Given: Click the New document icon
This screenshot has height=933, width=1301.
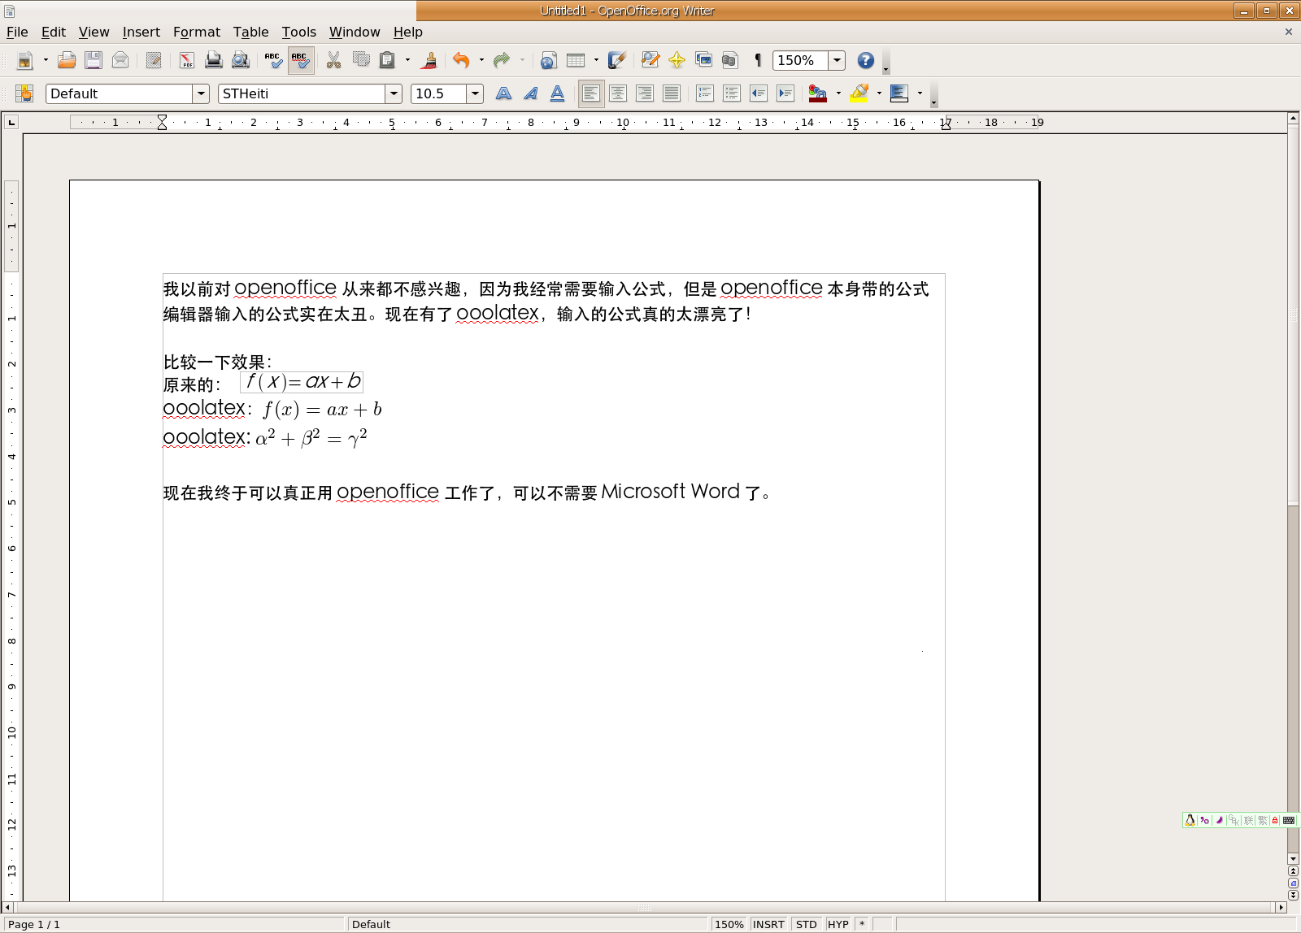Looking at the screenshot, I should point(24,60).
